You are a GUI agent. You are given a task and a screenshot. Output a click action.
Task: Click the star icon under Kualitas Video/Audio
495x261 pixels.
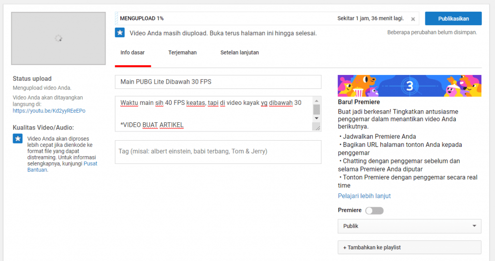18,139
